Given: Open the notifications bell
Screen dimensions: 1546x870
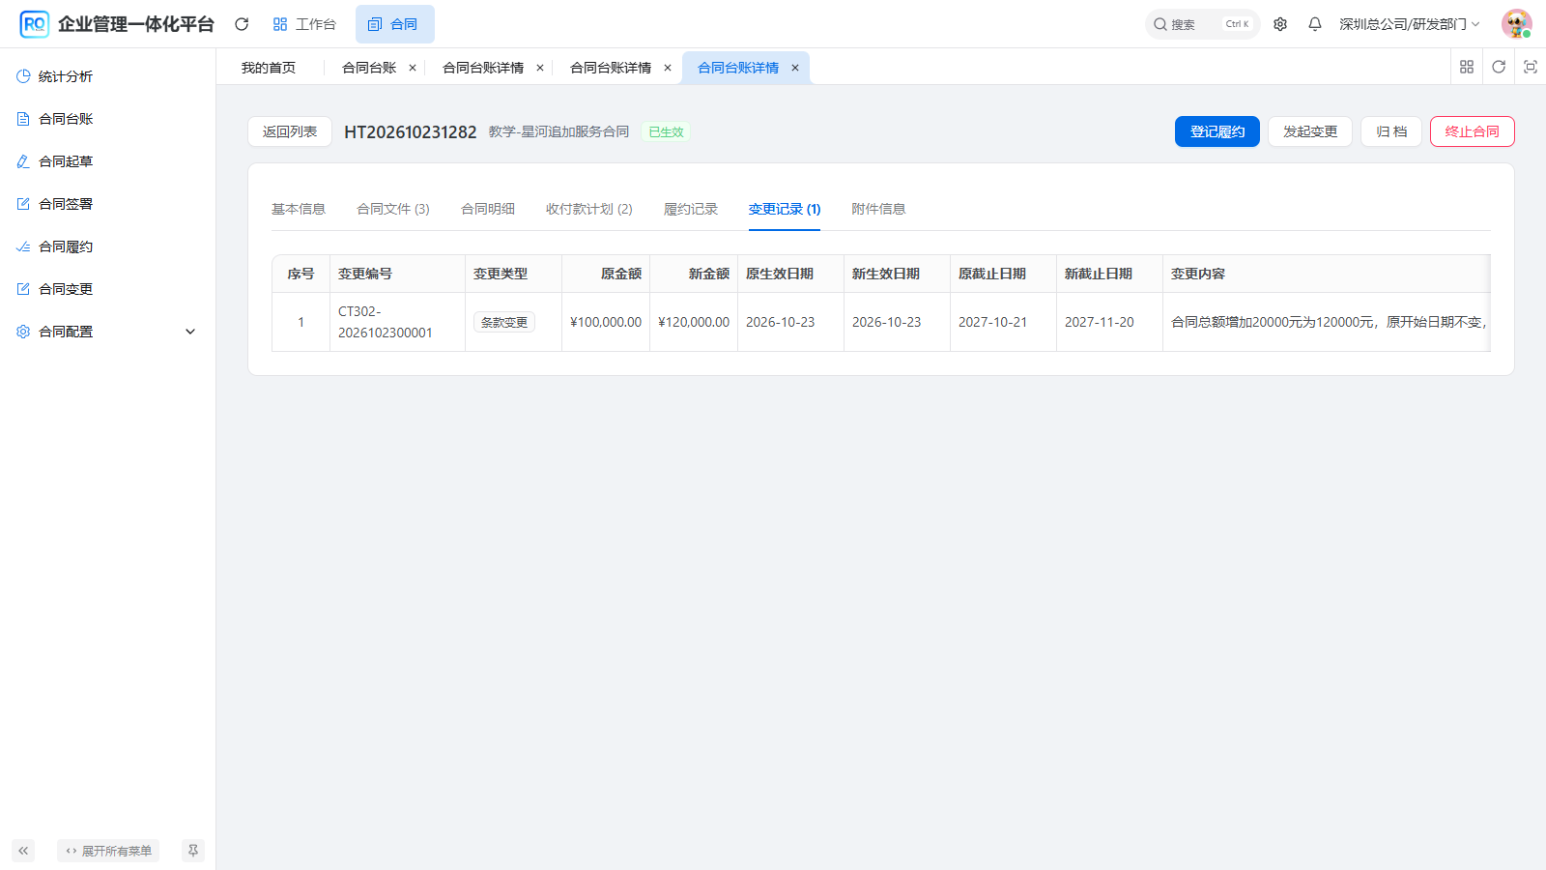Looking at the screenshot, I should tap(1315, 24).
